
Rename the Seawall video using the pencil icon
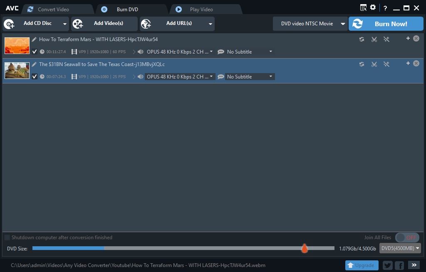(34, 64)
